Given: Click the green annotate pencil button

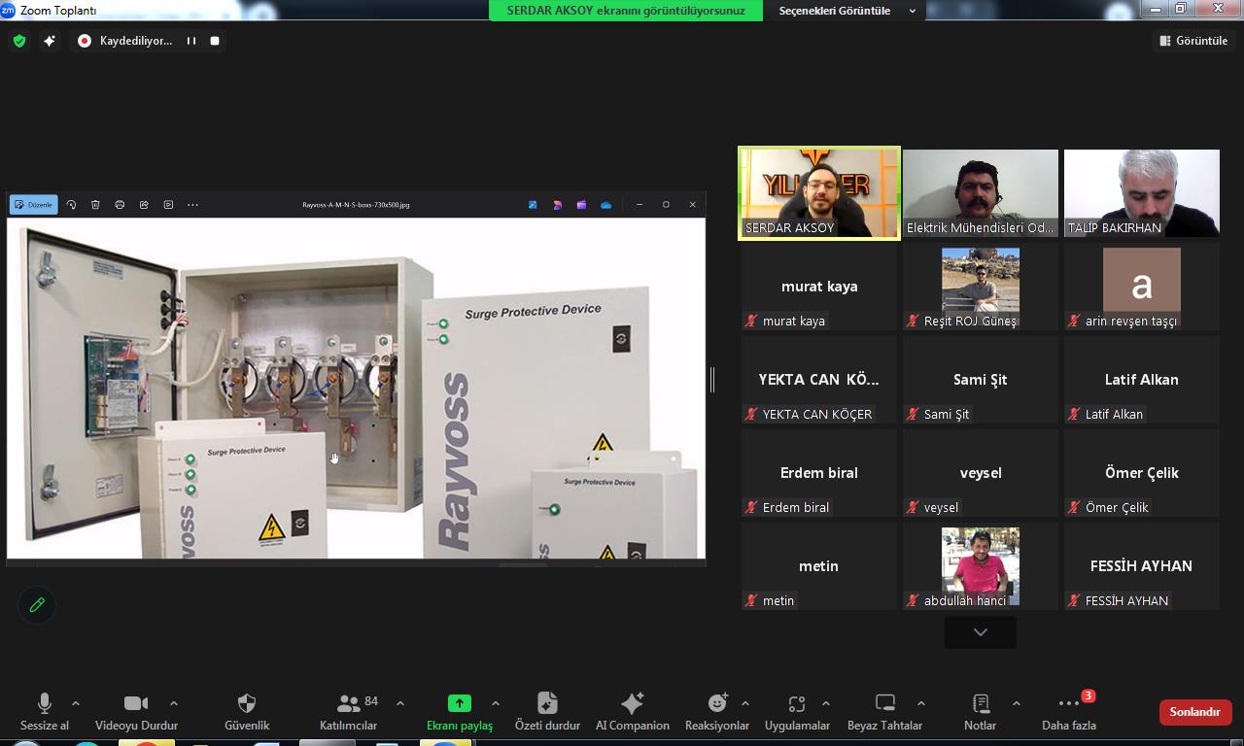Looking at the screenshot, I should [x=37, y=605].
